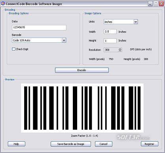Click the Resolution label
The height and width of the screenshot is (153, 165).
pos(95,50)
